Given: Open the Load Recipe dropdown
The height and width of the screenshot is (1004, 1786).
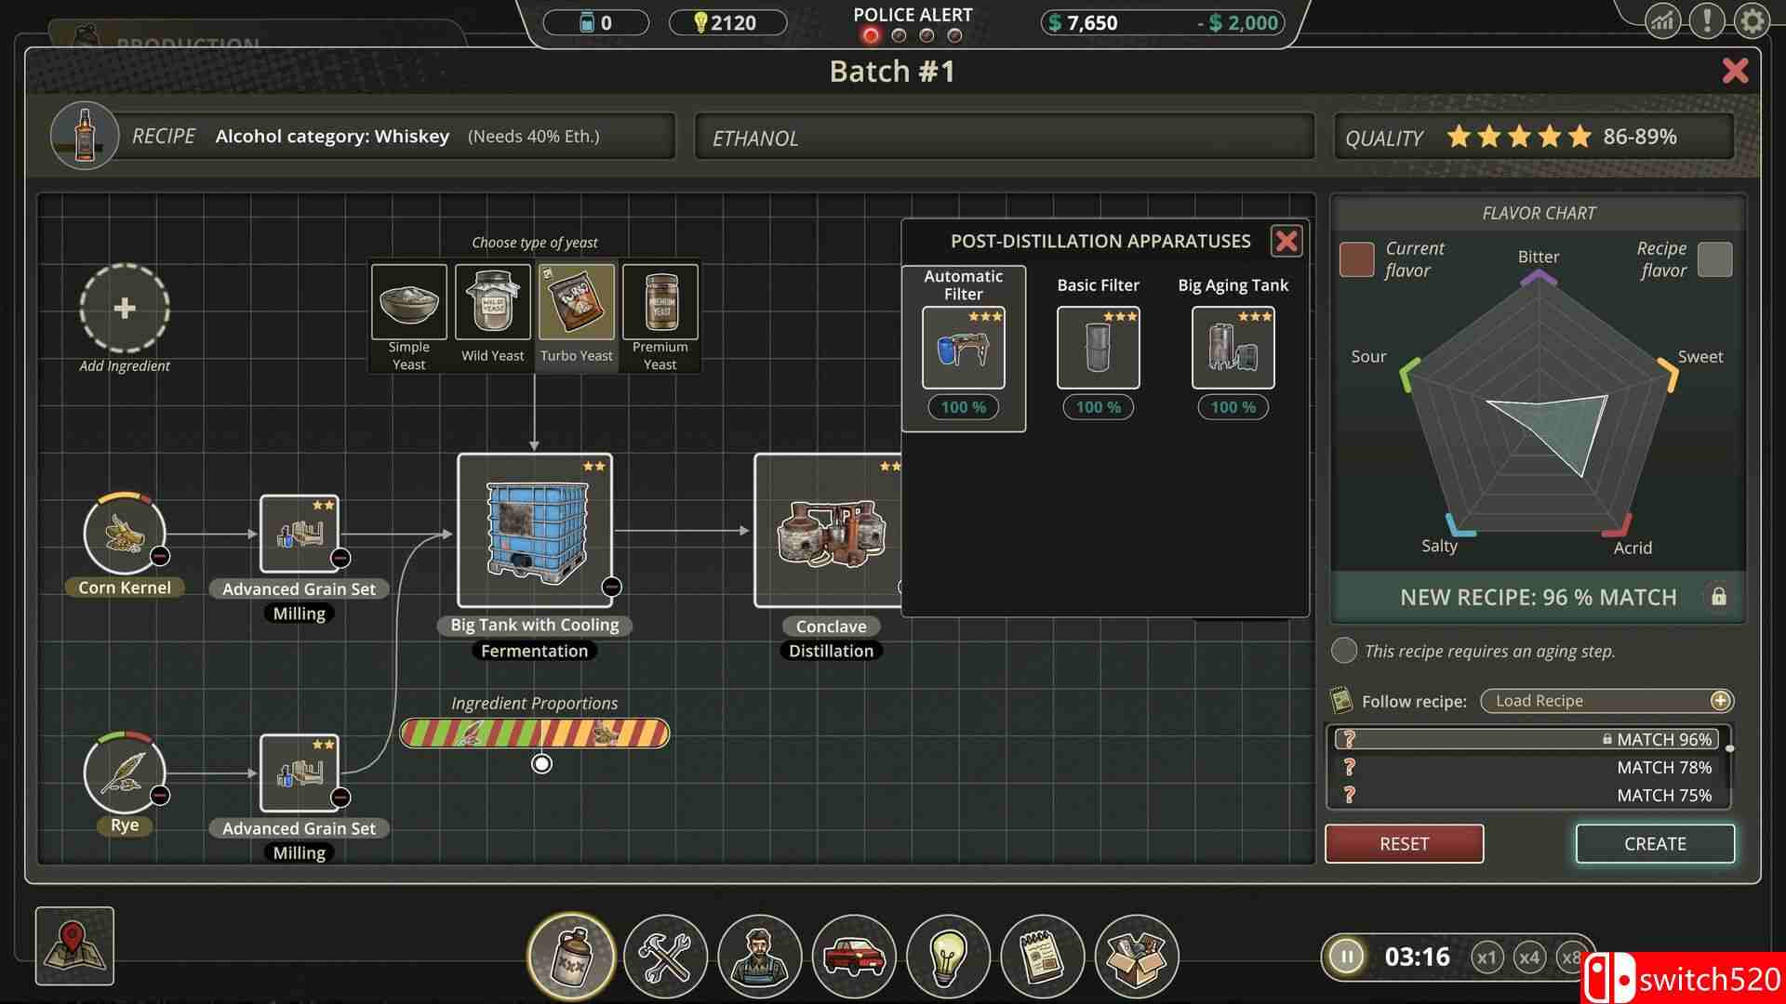Looking at the screenshot, I should point(1607,701).
